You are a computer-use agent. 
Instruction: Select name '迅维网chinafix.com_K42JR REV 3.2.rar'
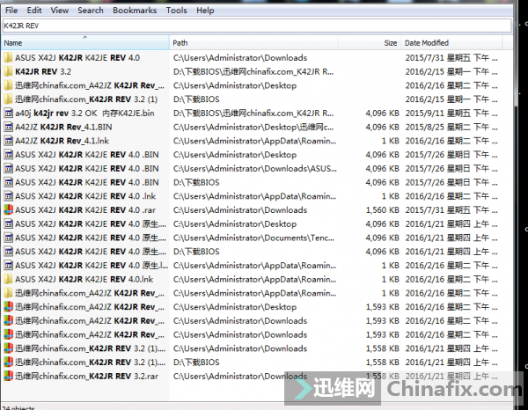tap(86, 376)
